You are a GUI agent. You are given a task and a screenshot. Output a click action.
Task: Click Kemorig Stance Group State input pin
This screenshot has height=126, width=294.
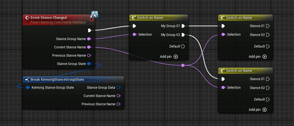pos(28,88)
